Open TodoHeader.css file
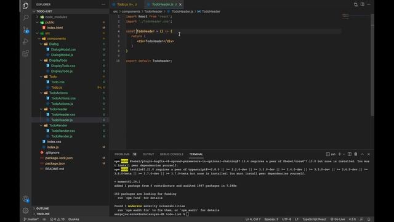 (x=63, y=115)
